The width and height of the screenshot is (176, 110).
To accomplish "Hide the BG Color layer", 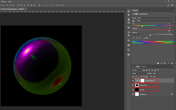I will coord(133,90).
